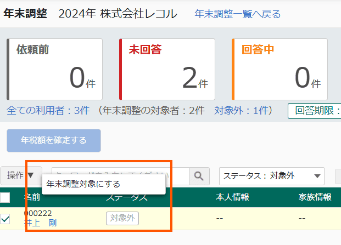Viewport: 341px width, 245px height.
Task: Click the 対象外:1件 link
Action: click(x=241, y=110)
